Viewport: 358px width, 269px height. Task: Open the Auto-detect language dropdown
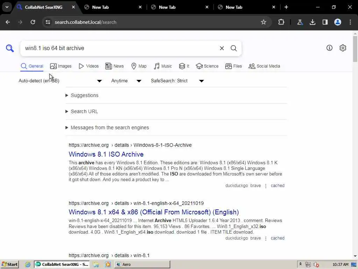60,81
